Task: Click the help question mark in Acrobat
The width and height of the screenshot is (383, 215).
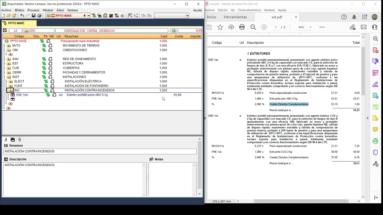Action: pos(344,17)
